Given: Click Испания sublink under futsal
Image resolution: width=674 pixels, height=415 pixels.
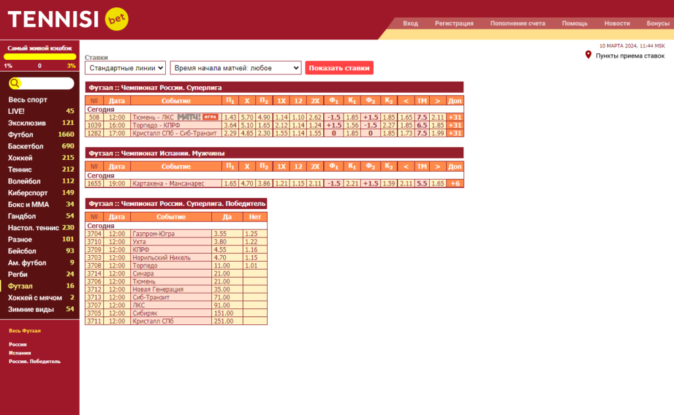Looking at the screenshot, I should click(20, 353).
